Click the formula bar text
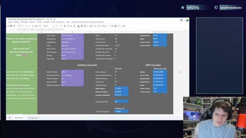246x138 pixels. (40, 30)
